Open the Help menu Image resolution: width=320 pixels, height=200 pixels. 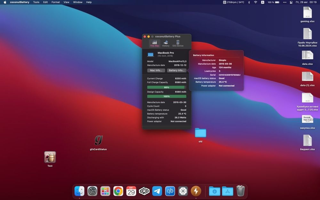(x=89, y=2)
